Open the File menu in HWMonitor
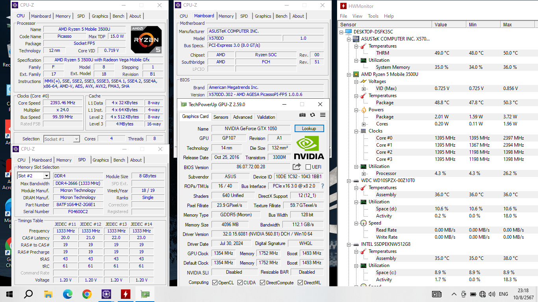This screenshot has height=302, width=538. tap(343, 16)
